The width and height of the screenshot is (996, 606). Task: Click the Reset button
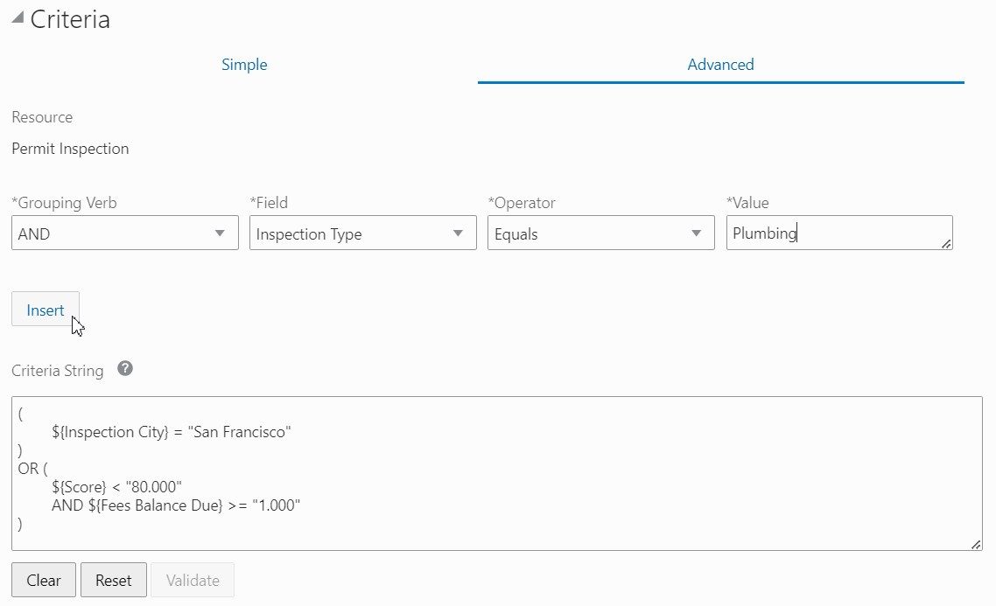[x=113, y=580]
